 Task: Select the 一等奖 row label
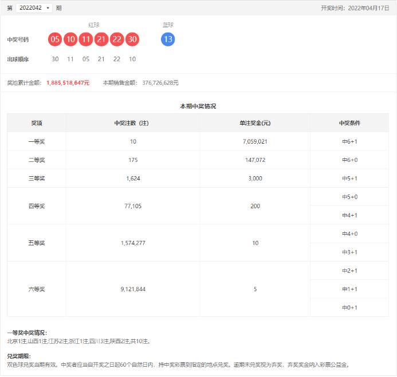tap(37, 142)
